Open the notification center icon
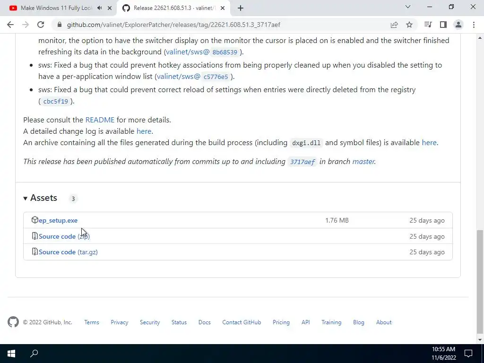This screenshot has width=484, height=363. click(468, 354)
